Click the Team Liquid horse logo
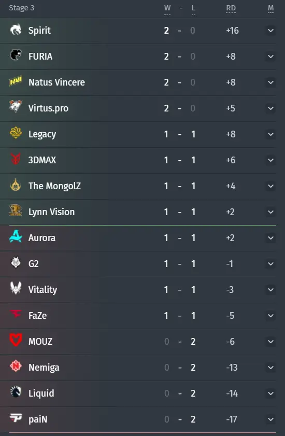This screenshot has height=436, width=285. click(16, 392)
